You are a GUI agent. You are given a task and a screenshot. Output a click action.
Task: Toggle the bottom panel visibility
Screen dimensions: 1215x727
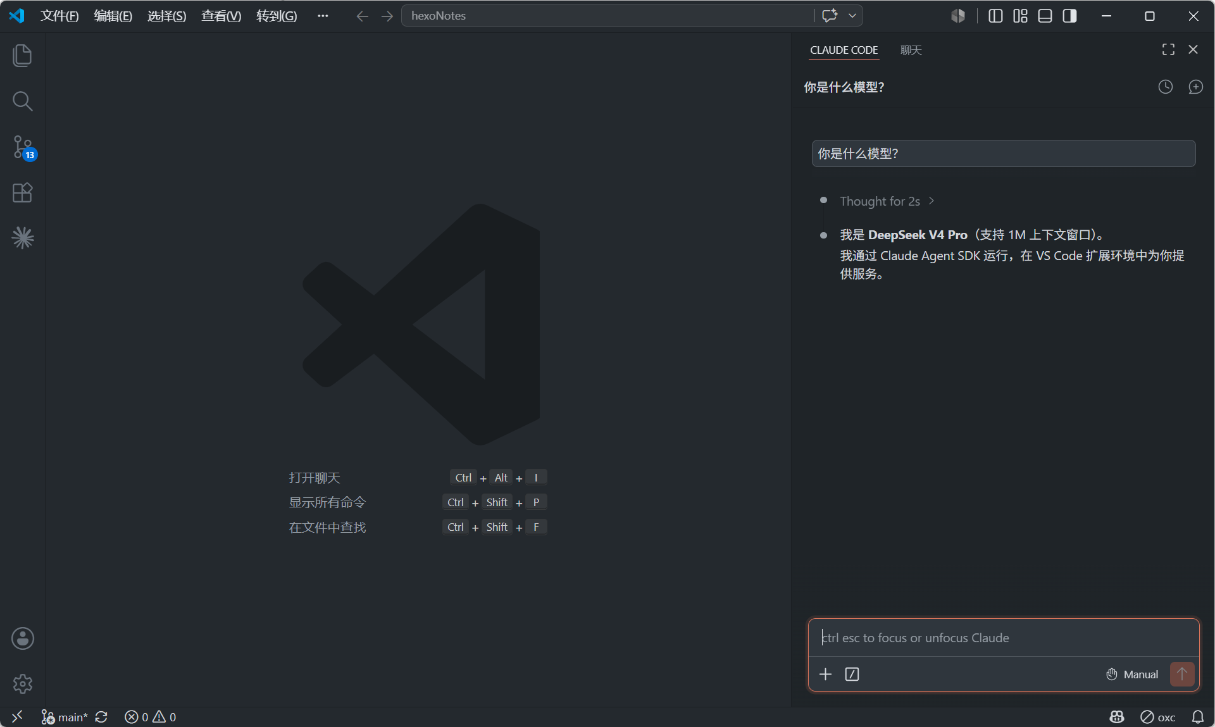pos(1045,16)
